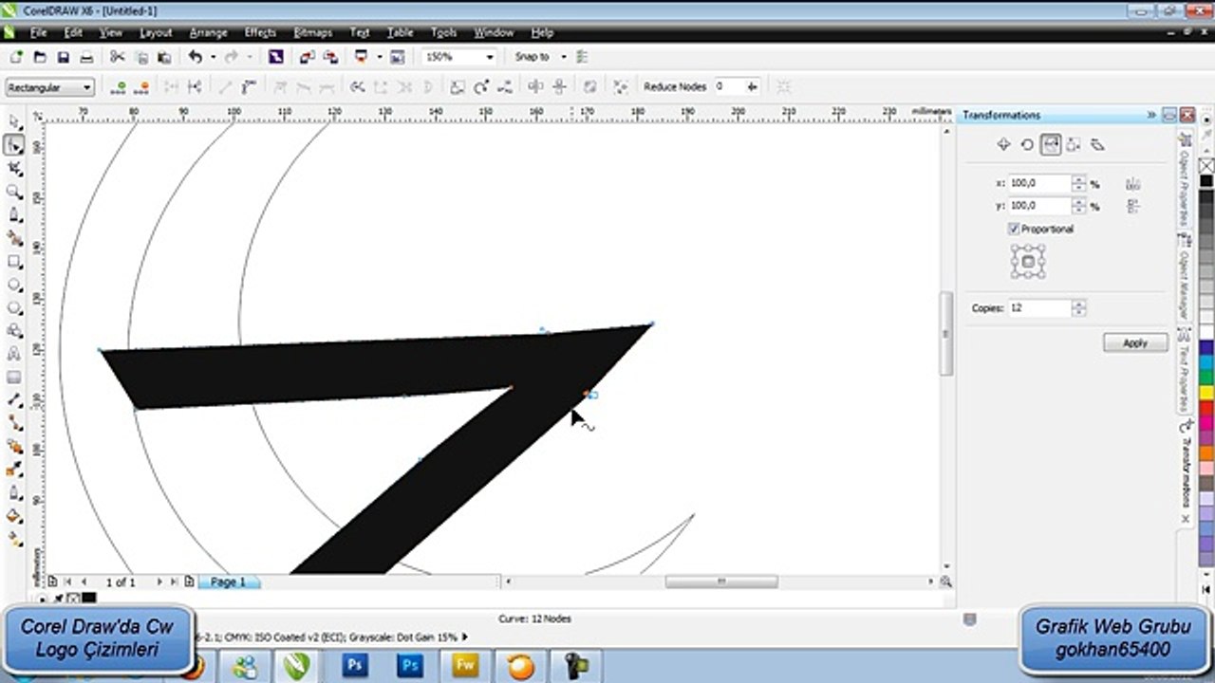The height and width of the screenshot is (683, 1215).
Task: Open the undo history dropdown arrow
Action: (x=213, y=57)
